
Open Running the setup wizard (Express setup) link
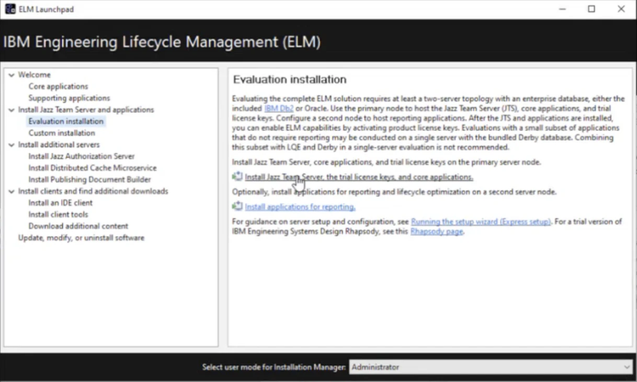pos(481,221)
